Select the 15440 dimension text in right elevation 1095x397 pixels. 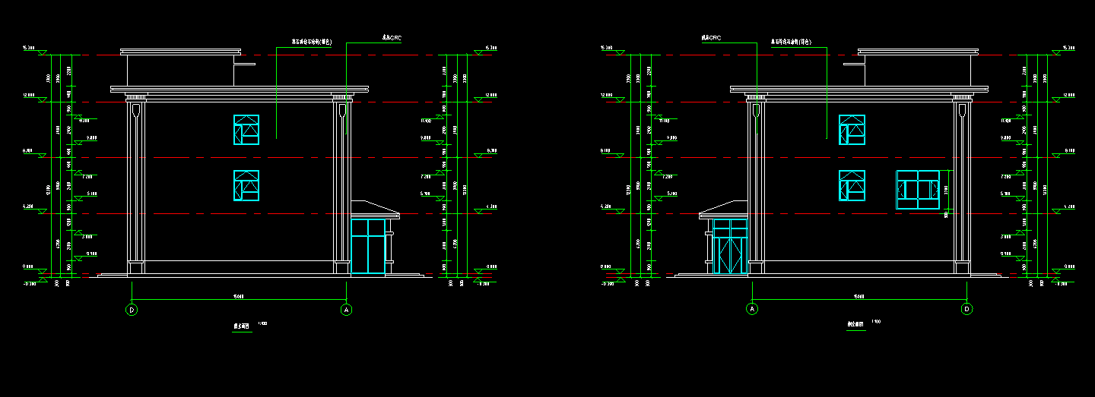click(x=859, y=297)
